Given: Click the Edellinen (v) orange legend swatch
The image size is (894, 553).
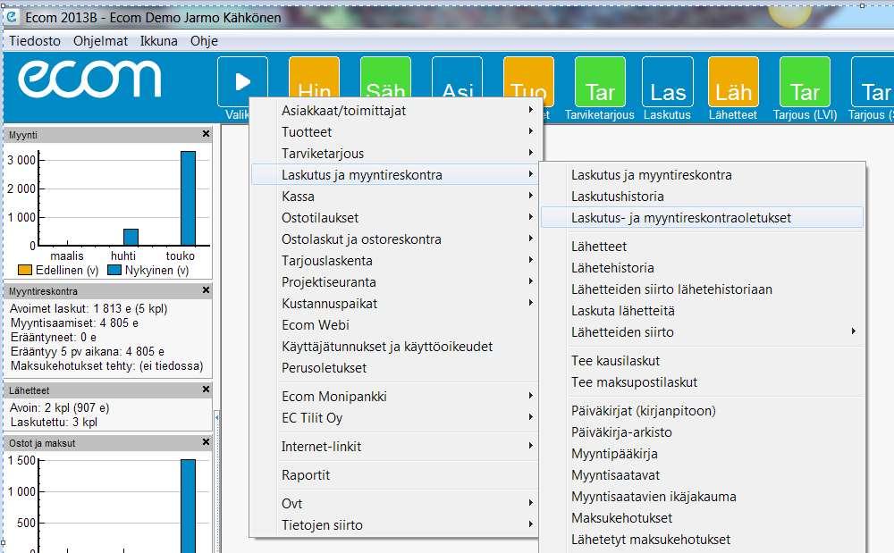Looking at the screenshot, I should (x=24, y=270).
